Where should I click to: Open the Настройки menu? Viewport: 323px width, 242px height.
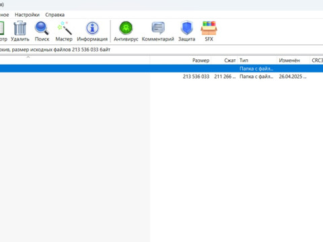tap(27, 15)
